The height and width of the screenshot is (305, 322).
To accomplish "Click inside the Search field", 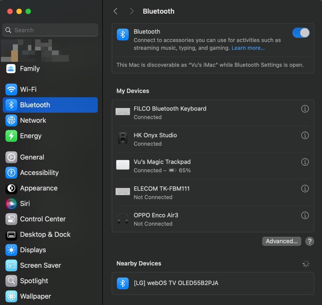I will coord(50,30).
